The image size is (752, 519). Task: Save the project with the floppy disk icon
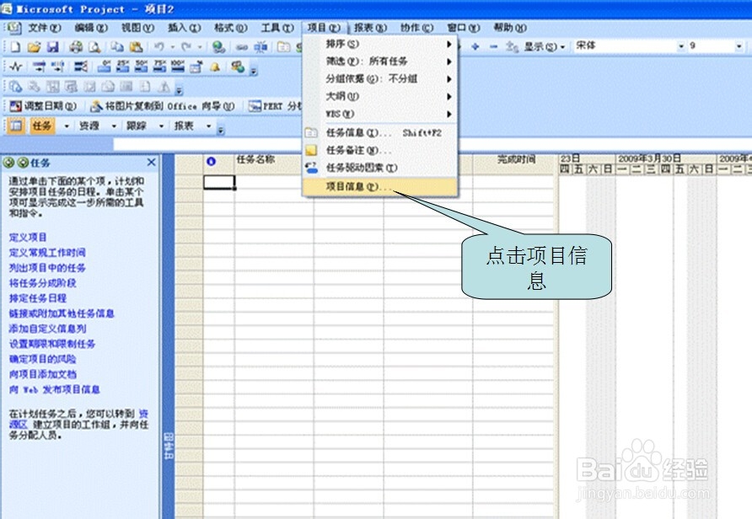click(x=52, y=47)
